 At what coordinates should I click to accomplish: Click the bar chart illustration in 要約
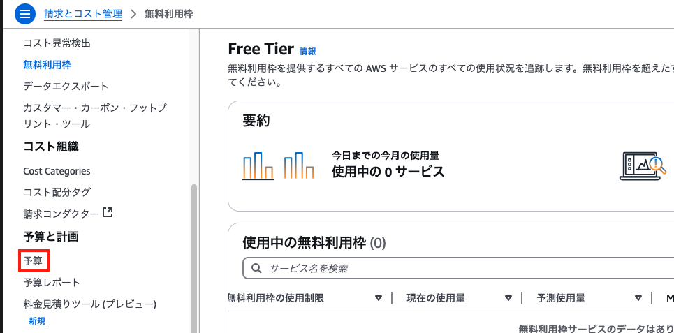278,165
